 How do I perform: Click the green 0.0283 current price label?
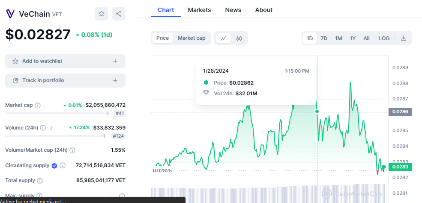tap(400, 167)
